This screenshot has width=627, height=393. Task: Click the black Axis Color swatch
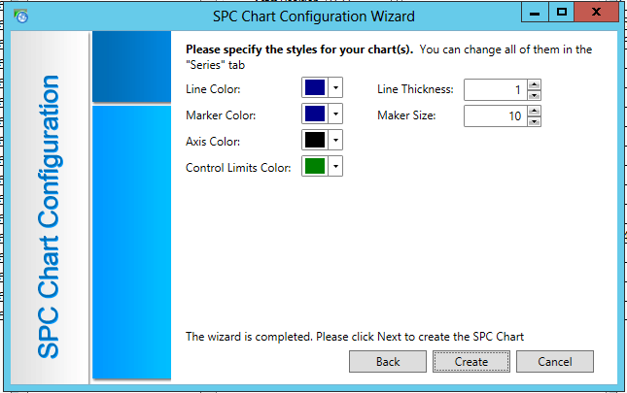coord(315,140)
